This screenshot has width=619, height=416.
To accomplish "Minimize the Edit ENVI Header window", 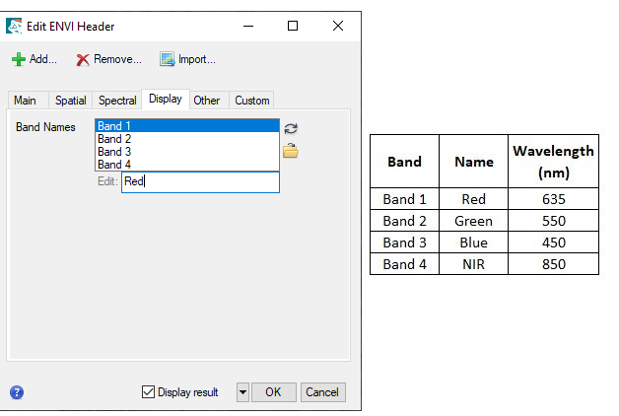I will [248, 26].
